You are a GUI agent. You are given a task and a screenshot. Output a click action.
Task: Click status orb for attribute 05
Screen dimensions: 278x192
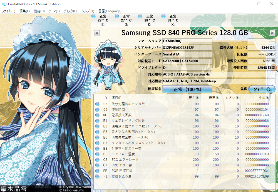pos(97,104)
